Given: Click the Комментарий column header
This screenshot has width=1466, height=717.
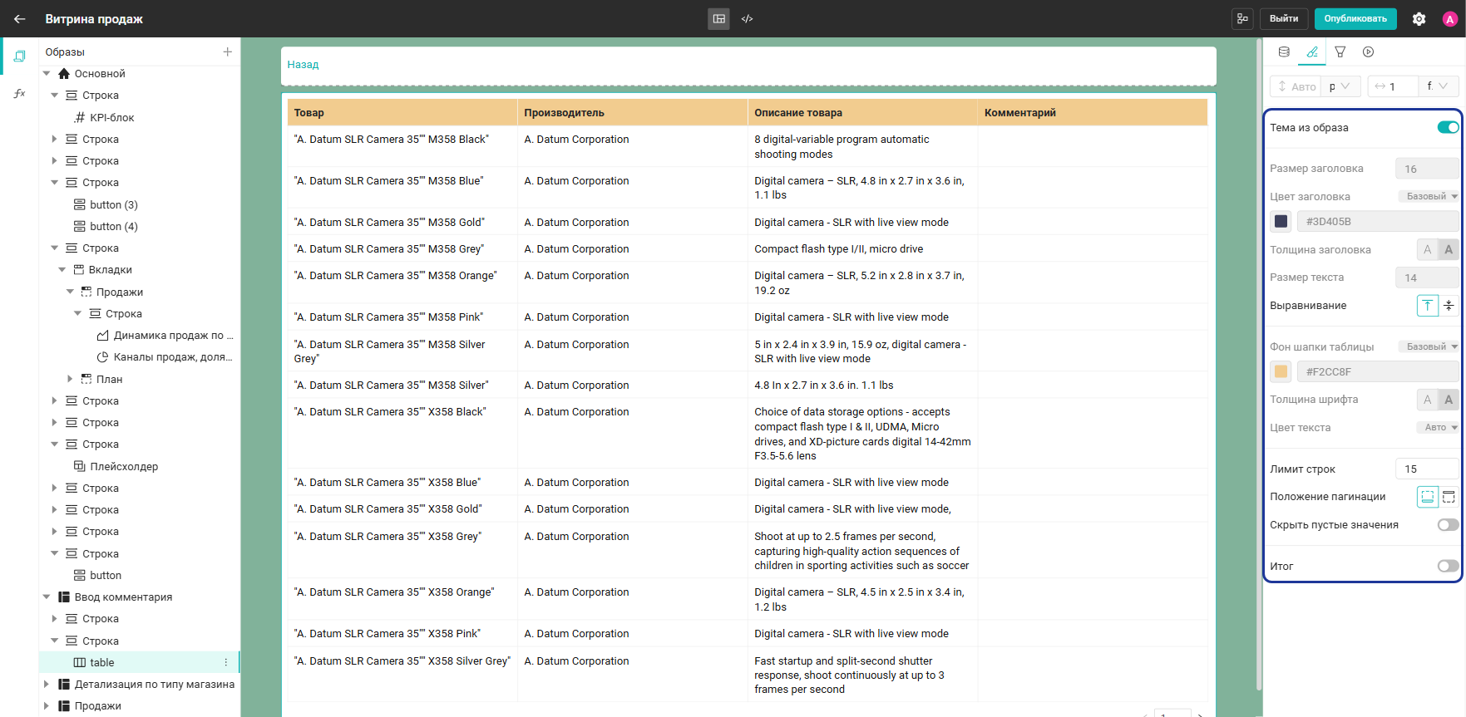Looking at the screenshot, I should coord(1093,113).
